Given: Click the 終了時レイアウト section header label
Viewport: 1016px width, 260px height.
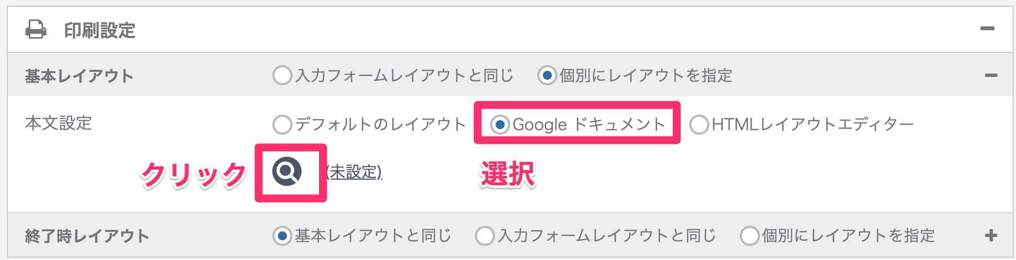Looking at the screenshot, I should [x=87, y=236].
